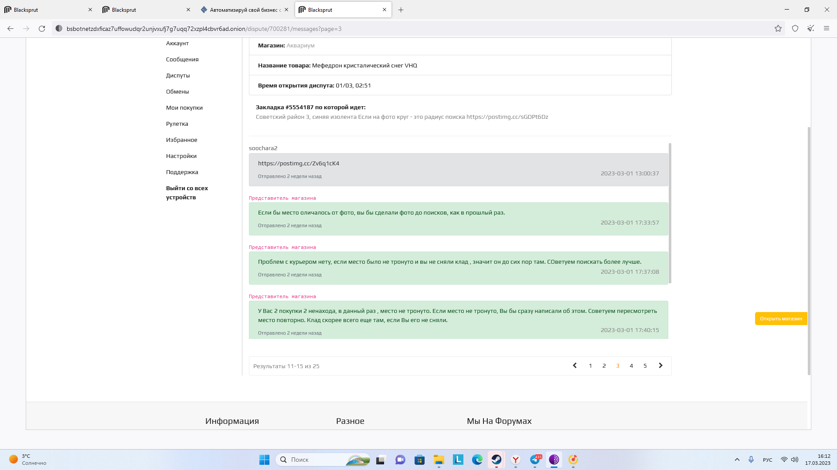Go to page 4 of messages
The width and height of the screenshot is (837, 470).
pos(631,366)
